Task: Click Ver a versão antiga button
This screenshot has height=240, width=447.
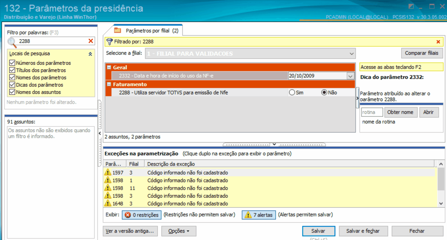Action: (130, 231)
